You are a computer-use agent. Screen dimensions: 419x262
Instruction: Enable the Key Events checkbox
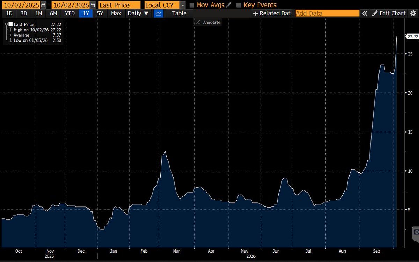[239, 5]
